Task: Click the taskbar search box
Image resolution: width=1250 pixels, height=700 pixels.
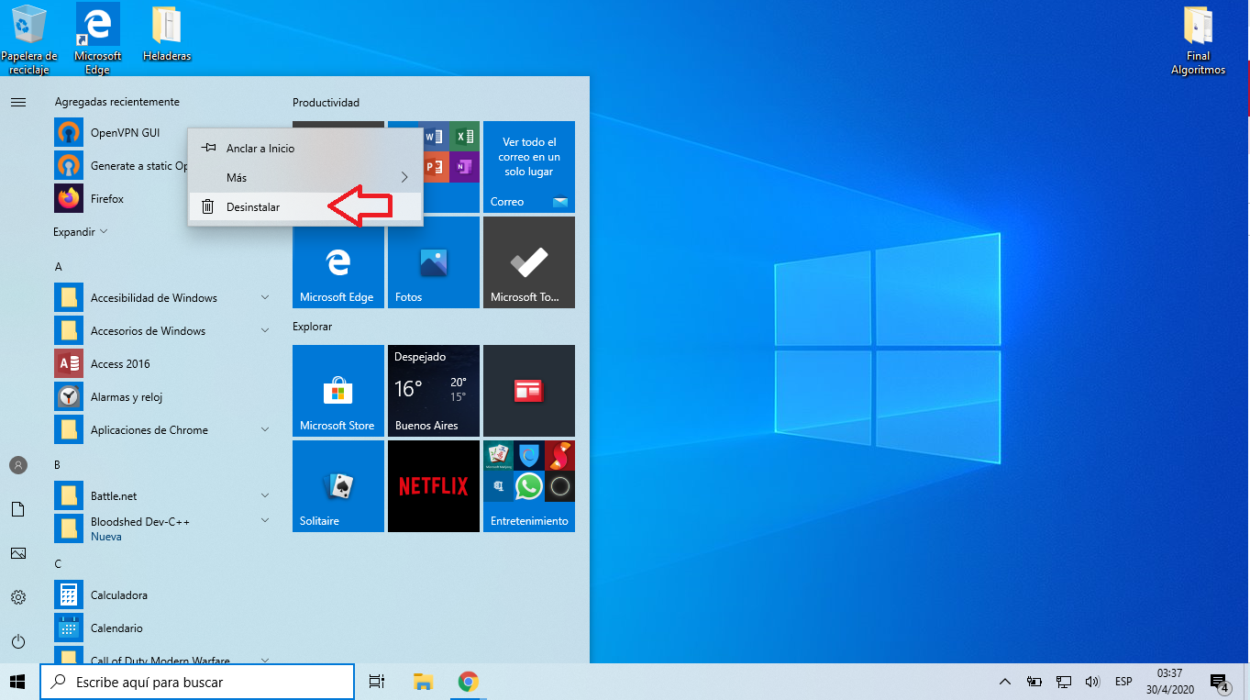Action: 197,682
